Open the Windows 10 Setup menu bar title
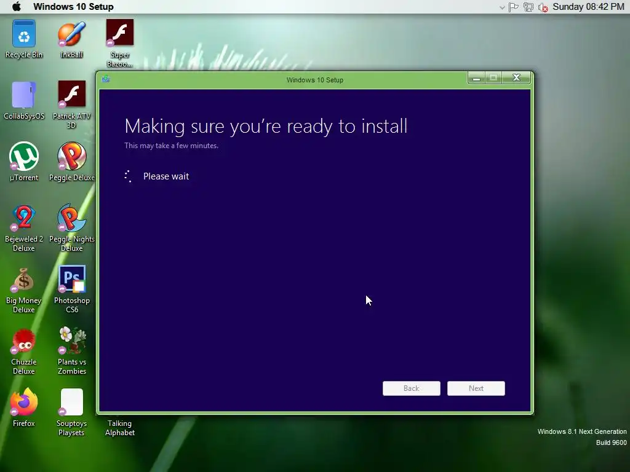 (74, 6)
